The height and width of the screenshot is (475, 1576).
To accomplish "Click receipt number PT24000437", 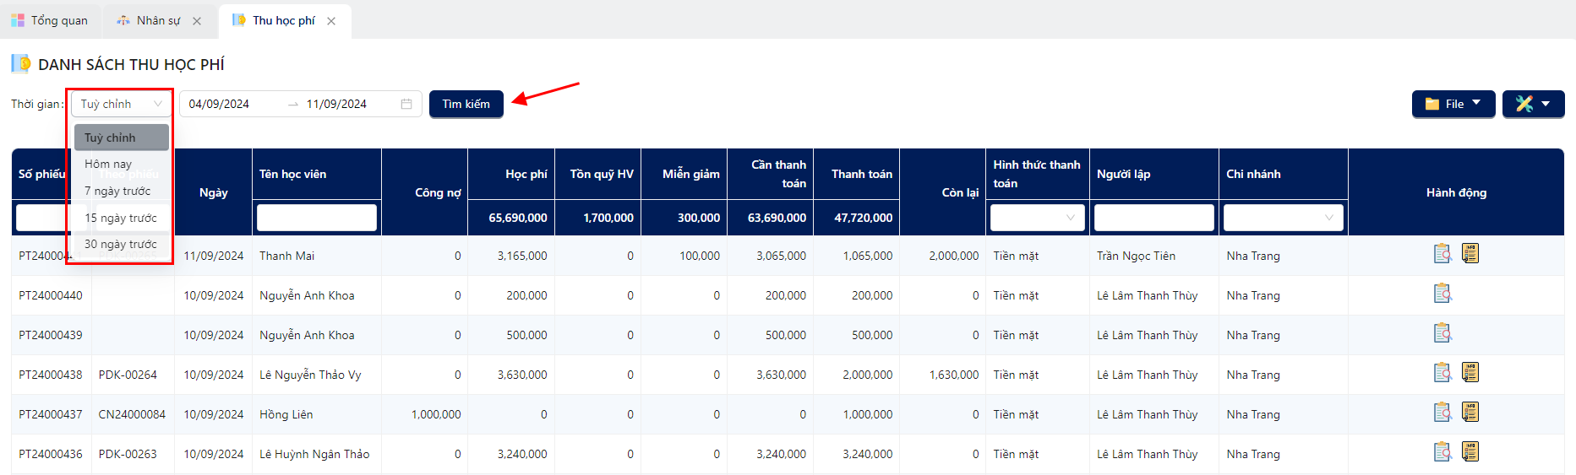I will (x=51, y=414).
